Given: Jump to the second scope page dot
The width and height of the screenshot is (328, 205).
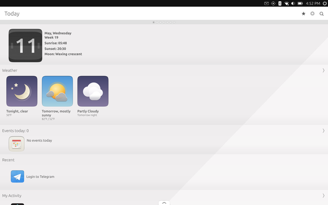Looking at the screenshot, I should [157, 22].
